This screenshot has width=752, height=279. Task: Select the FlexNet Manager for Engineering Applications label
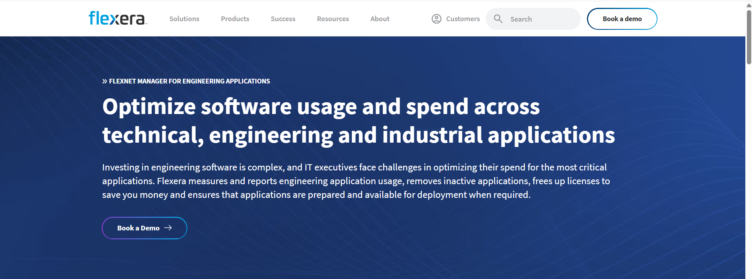[x=189, y=82]
